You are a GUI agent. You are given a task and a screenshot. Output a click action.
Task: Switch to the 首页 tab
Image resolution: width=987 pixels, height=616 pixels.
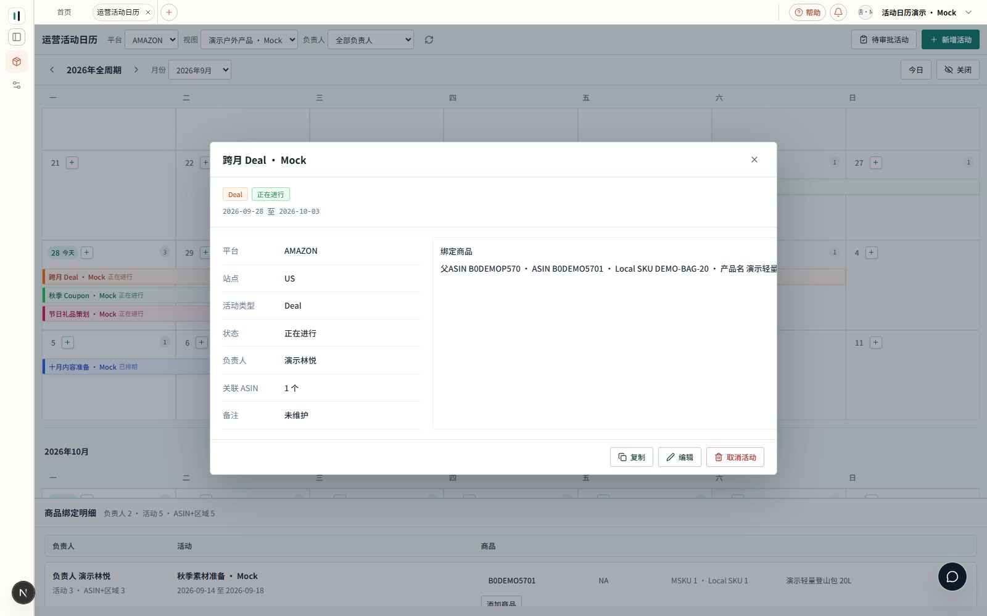point(64,12)
